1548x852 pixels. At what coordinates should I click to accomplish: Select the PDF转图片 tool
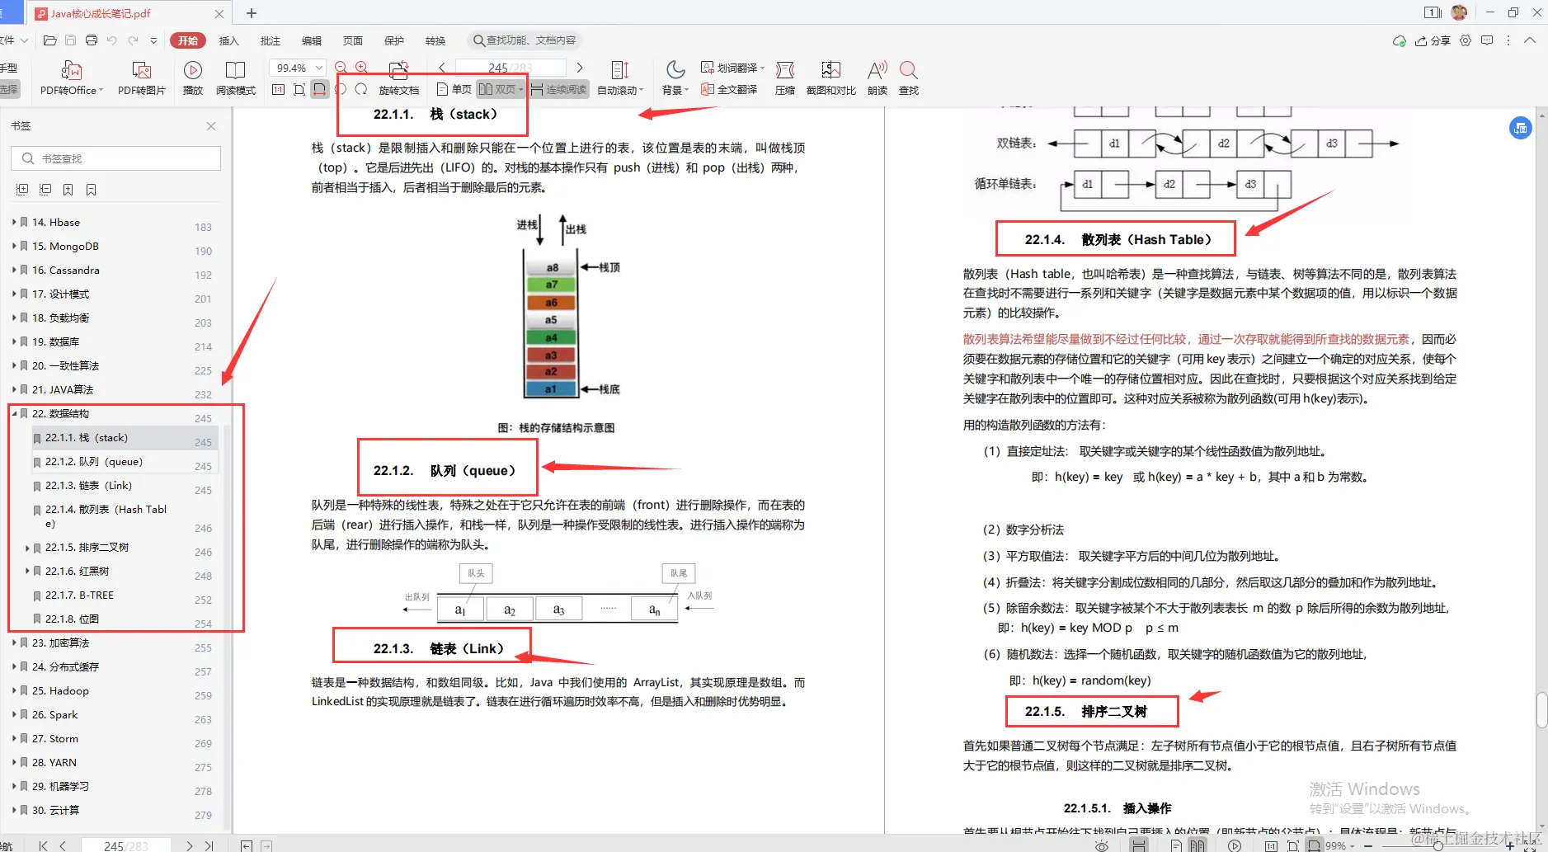point(140,78)
